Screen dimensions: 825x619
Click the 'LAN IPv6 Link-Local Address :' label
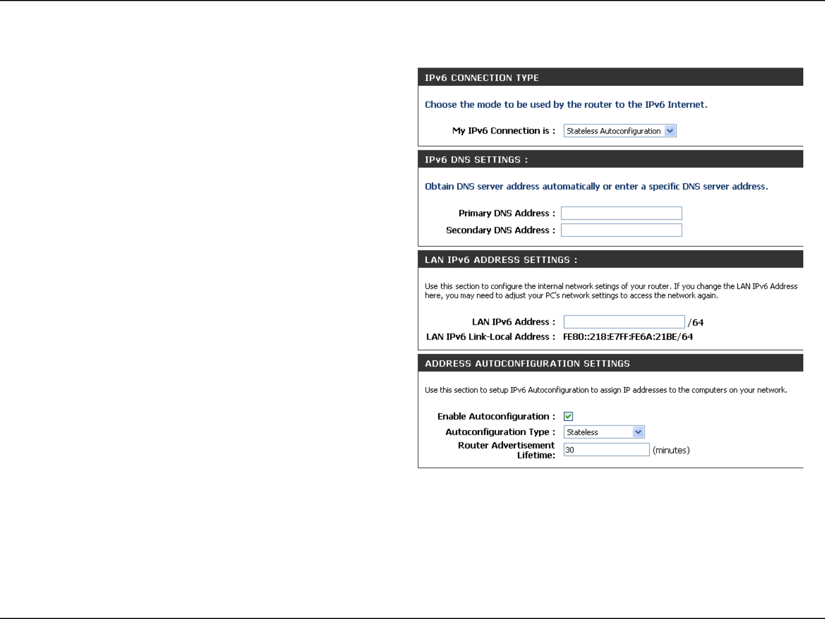pyautogui.click(x=490, y=337)
